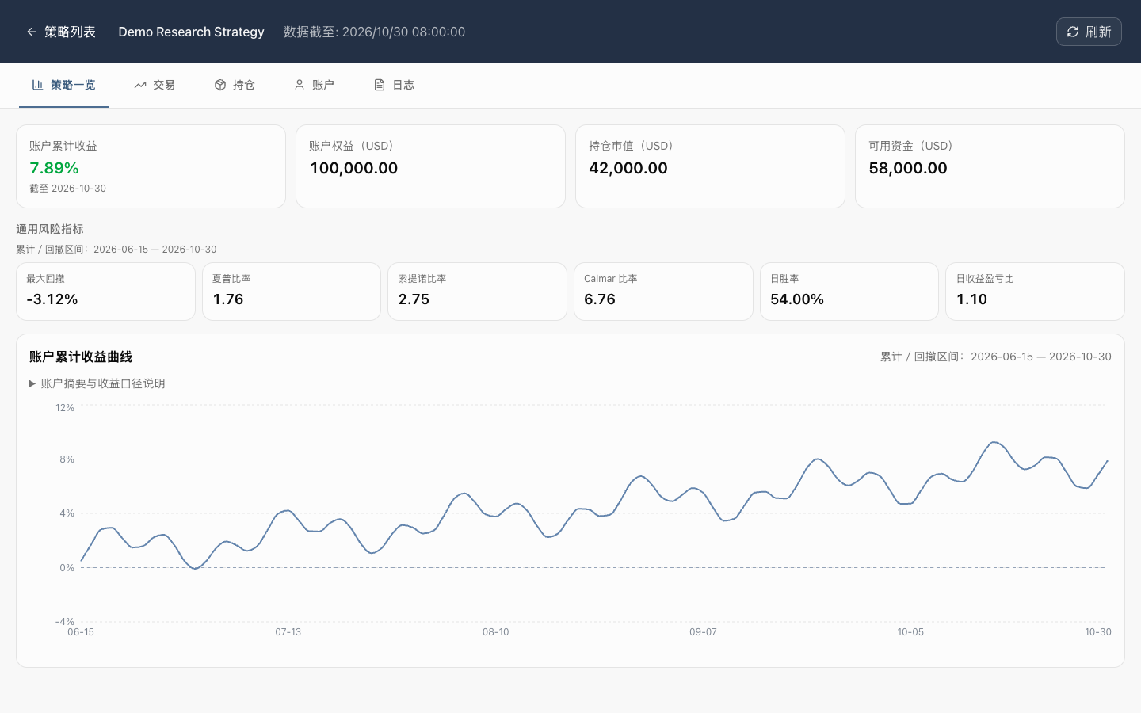The height and width of the screenshot is (713, 1141).
Task: Click the back arrow icon beside 策略列表
Action: point(32,32)
